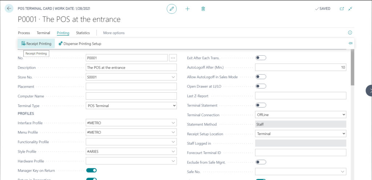The width and height of the screenshot is (372, 180).
Task: Pin the action bar with the pin icon
Action: pyautogui.click(x=350, y=43)
